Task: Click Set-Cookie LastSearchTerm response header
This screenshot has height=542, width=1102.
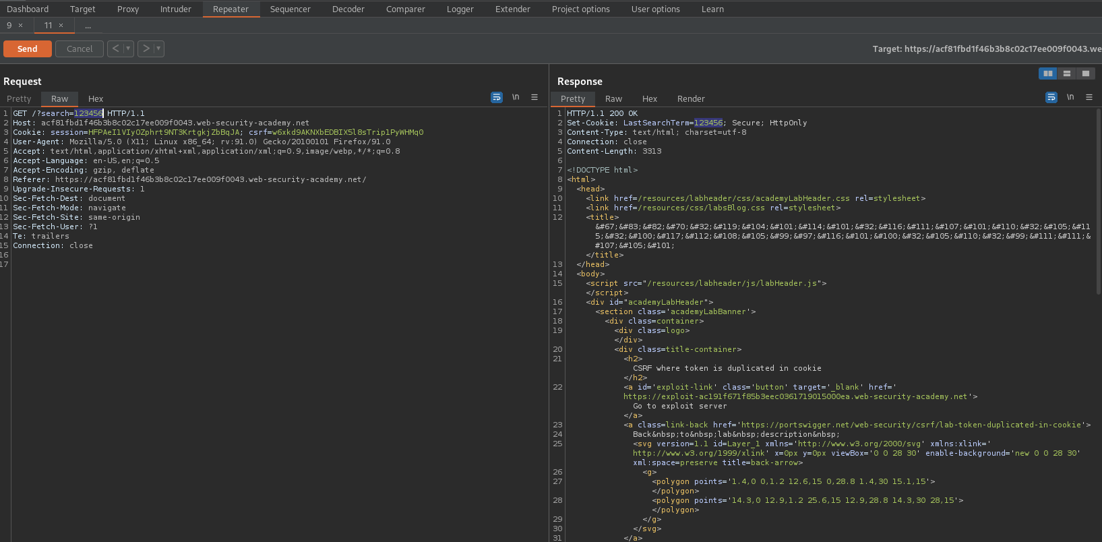Action: coord(687,123)
